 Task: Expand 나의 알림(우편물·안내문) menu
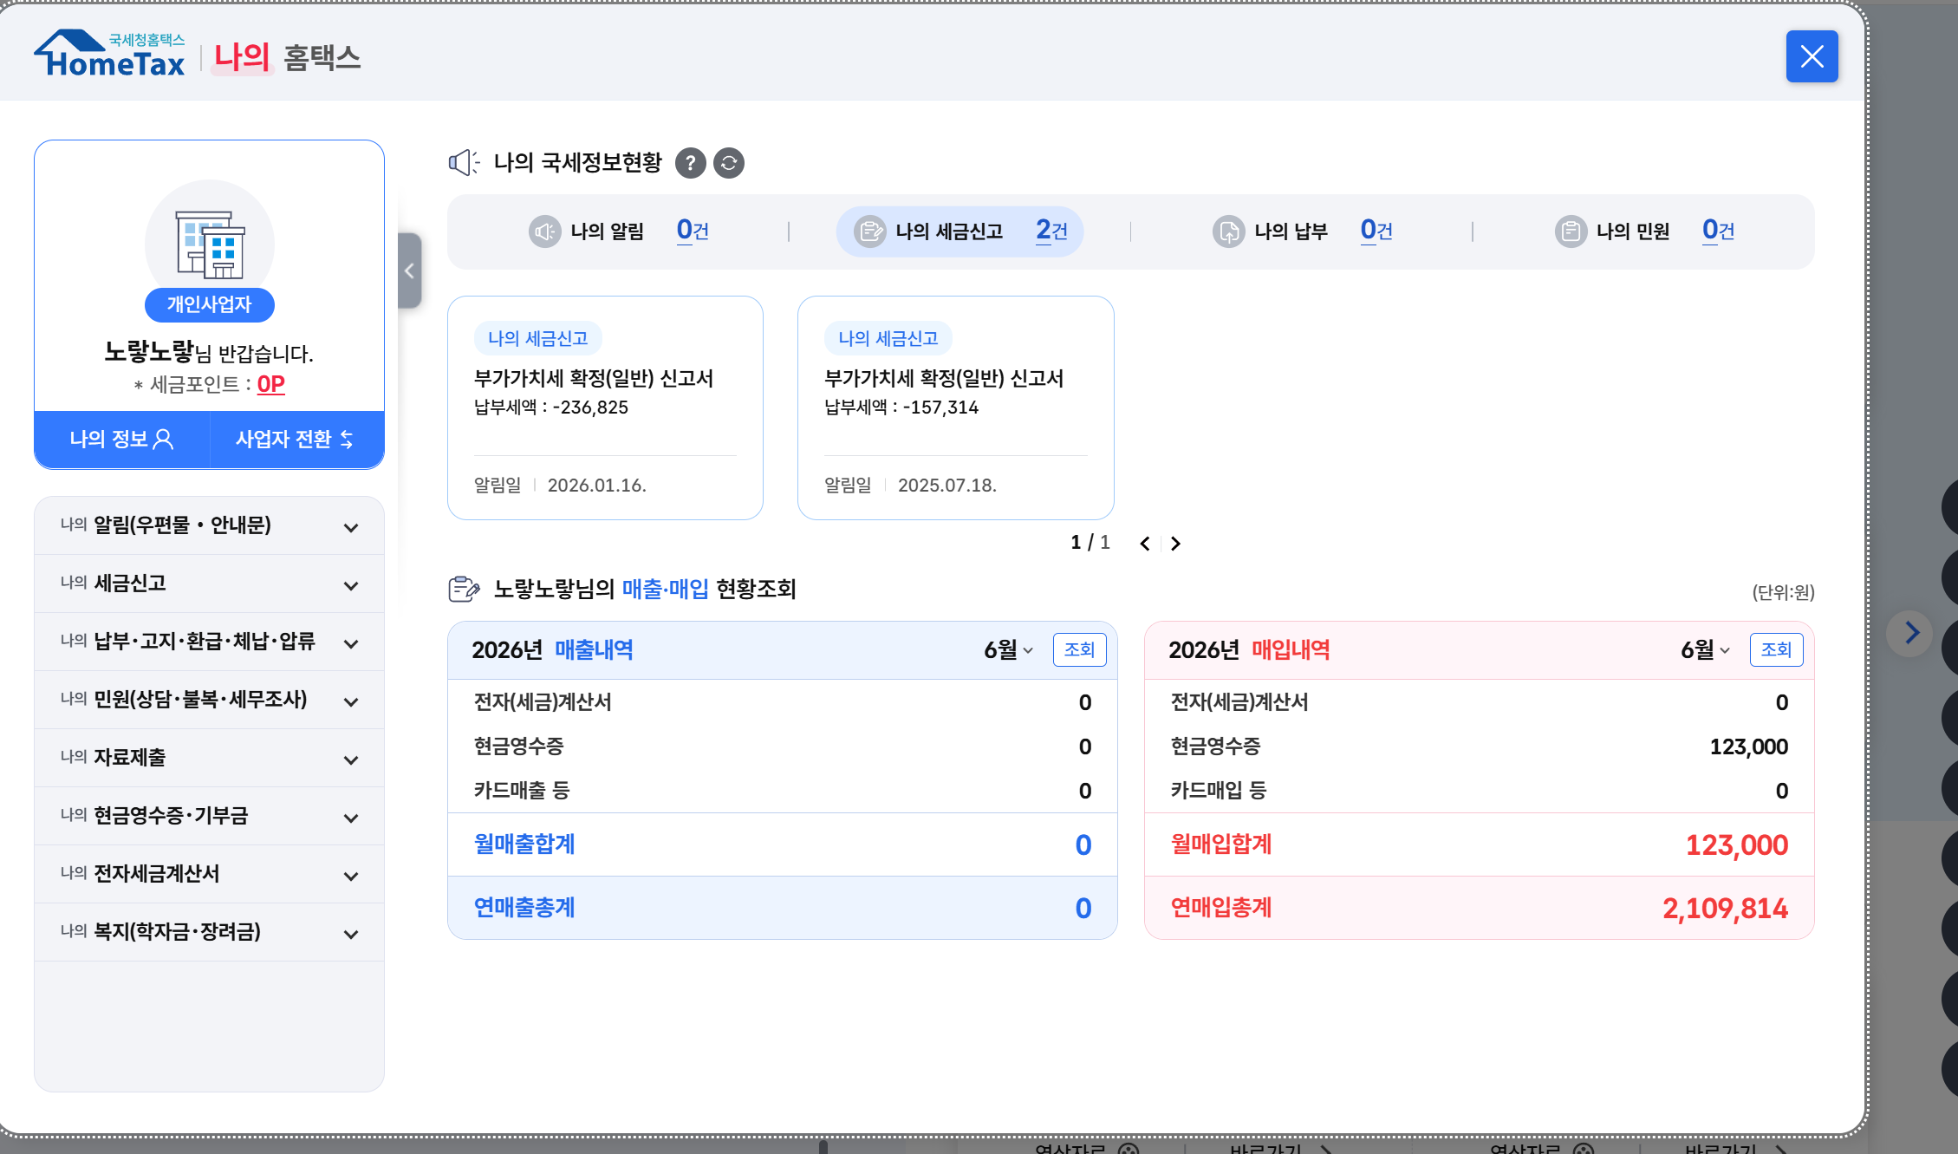click(209, 525)
